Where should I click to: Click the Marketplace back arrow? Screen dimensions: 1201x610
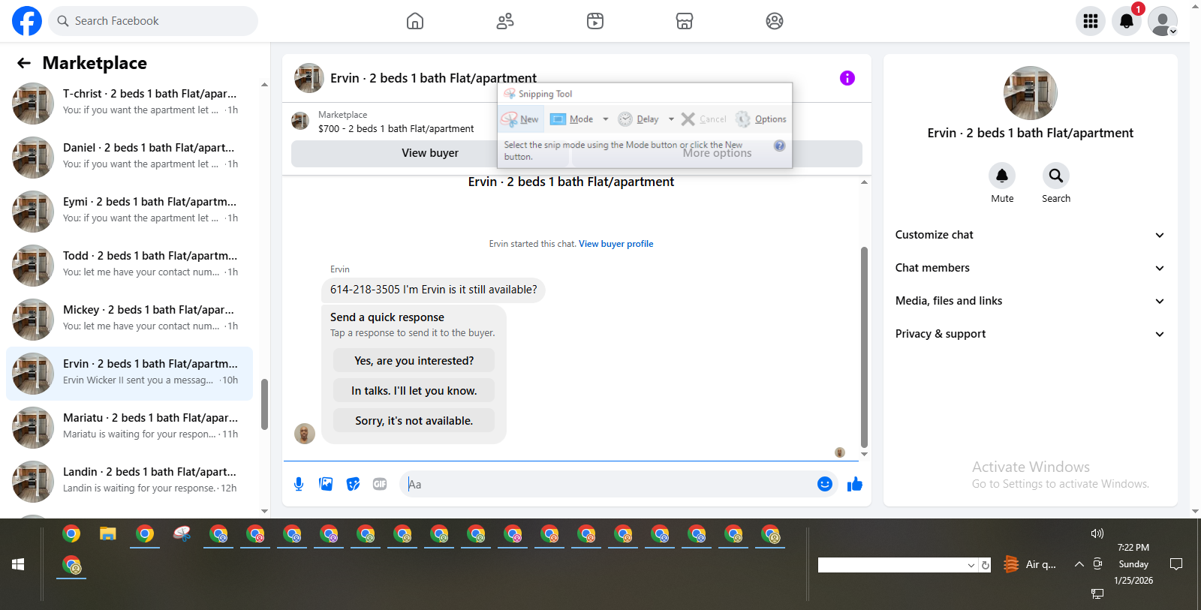click(x=24, y=63)
